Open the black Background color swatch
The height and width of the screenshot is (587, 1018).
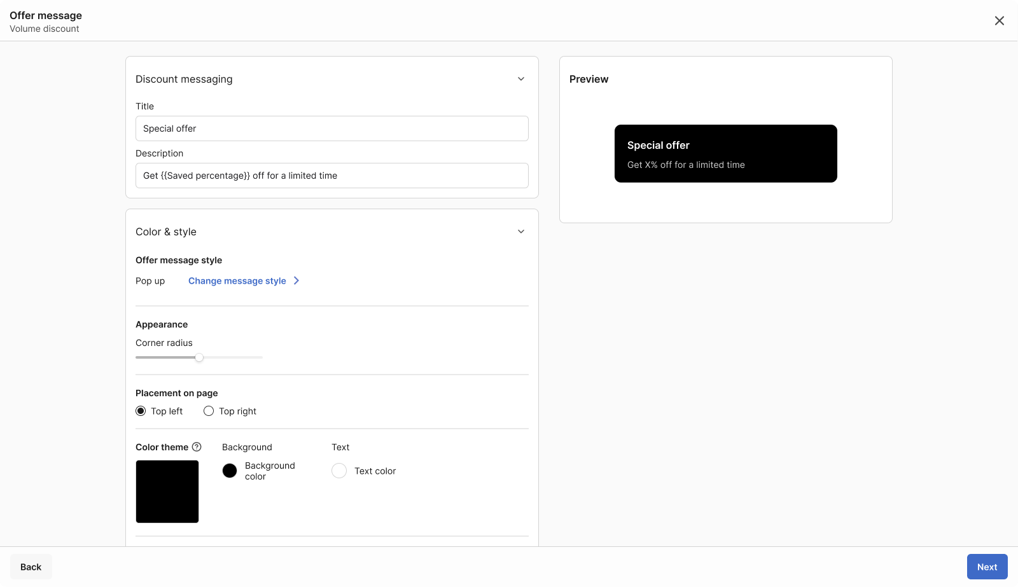pyautogui.click(x=230, y=471)
